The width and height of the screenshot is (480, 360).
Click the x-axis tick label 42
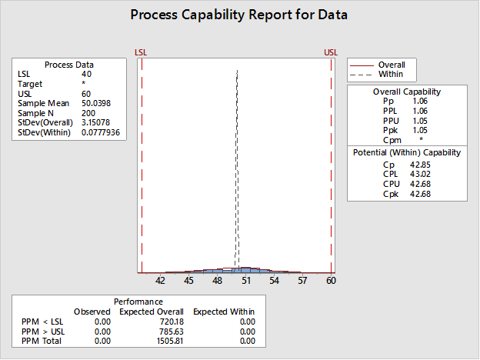coord(161,282)
